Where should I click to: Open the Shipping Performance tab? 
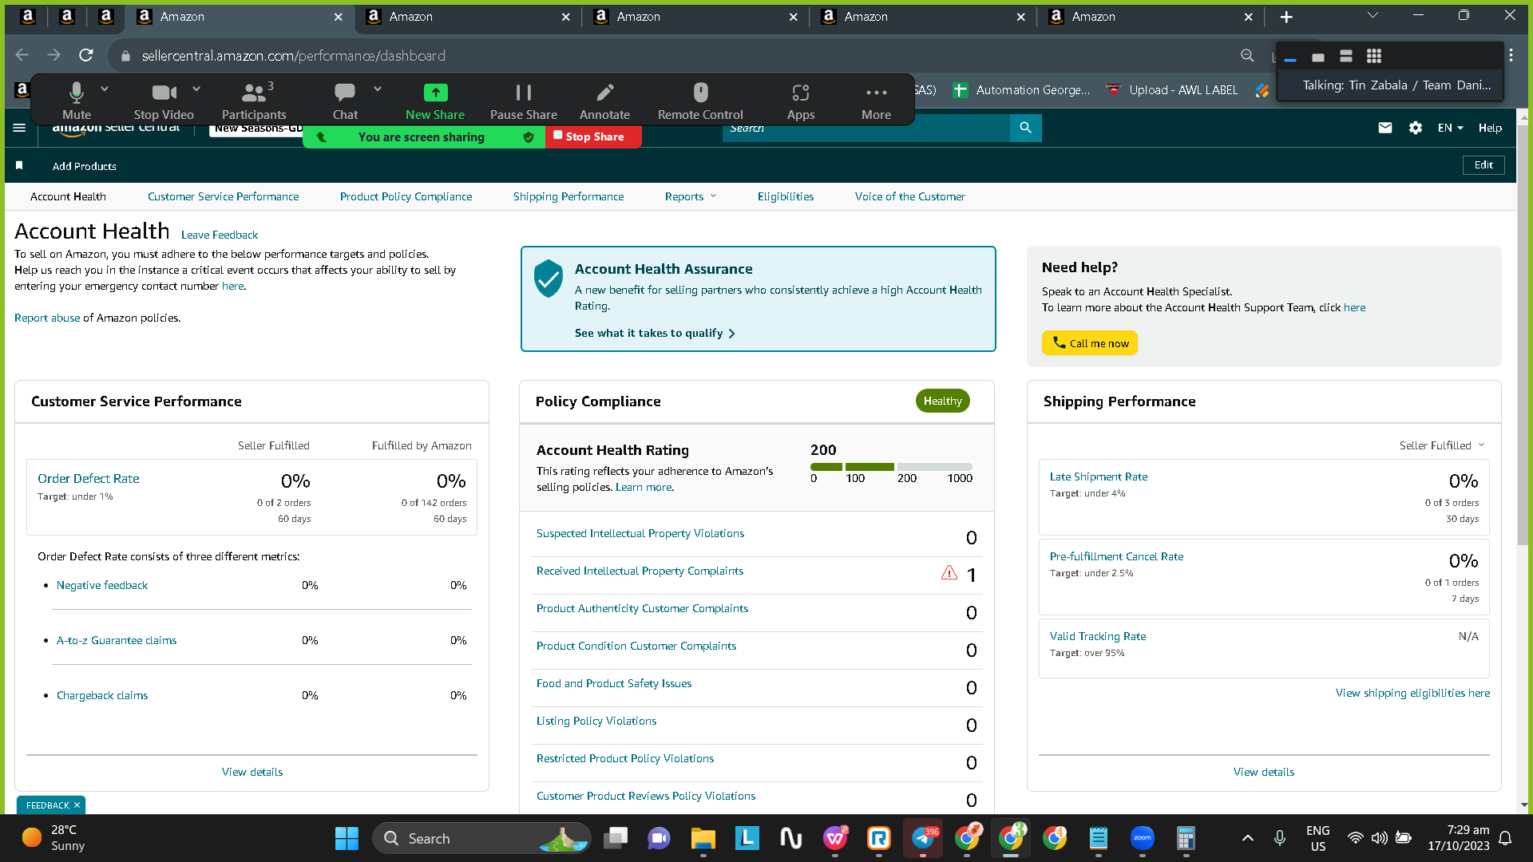568,196
